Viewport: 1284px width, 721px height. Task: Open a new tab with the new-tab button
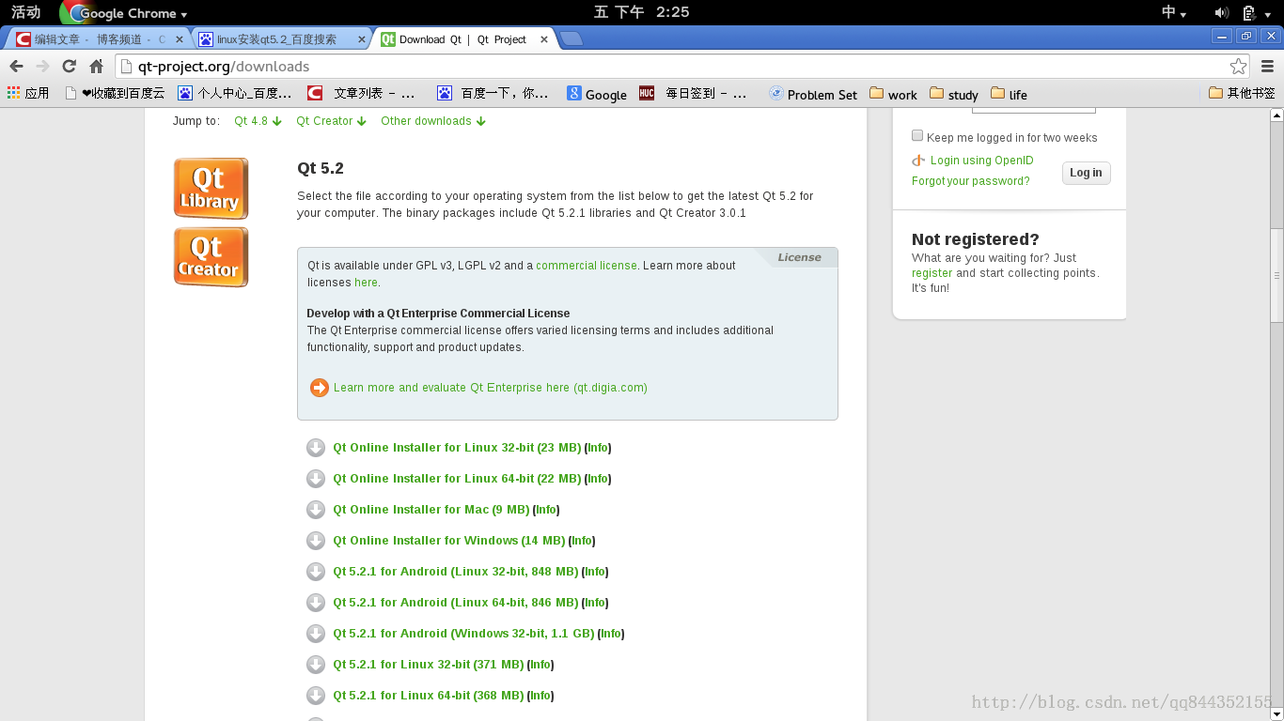571,38
